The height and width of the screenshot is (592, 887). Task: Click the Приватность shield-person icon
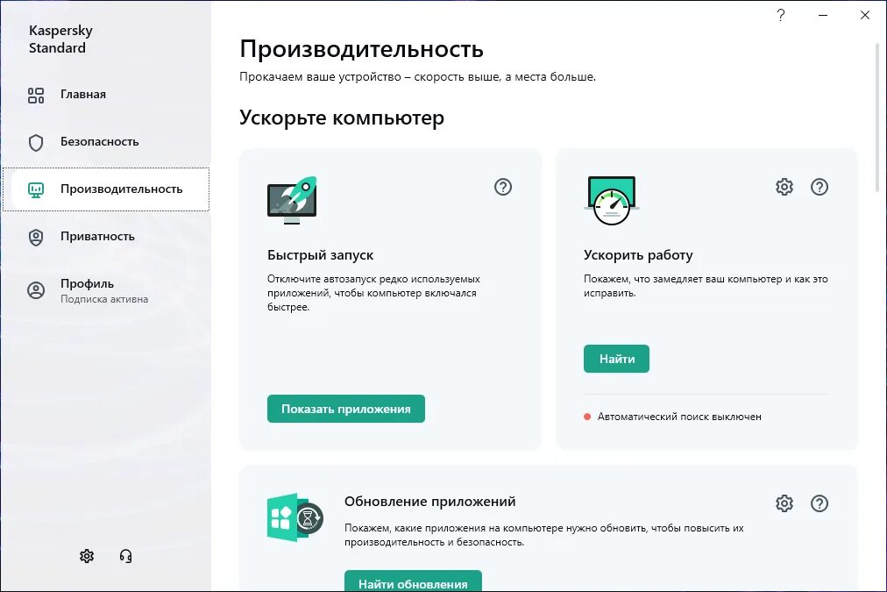click(36, 237)
